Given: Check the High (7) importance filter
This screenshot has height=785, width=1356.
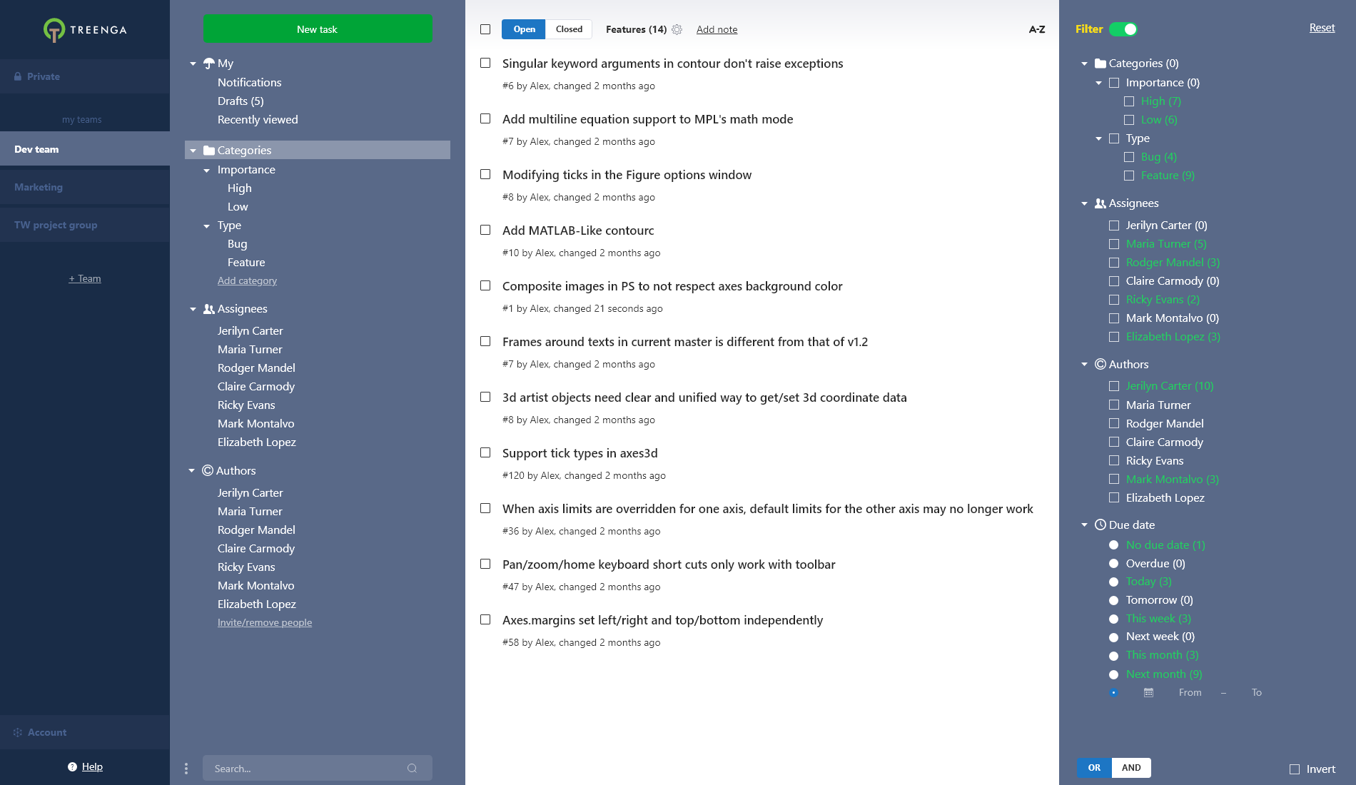Looking at the screenshot, I should 1129,101.
